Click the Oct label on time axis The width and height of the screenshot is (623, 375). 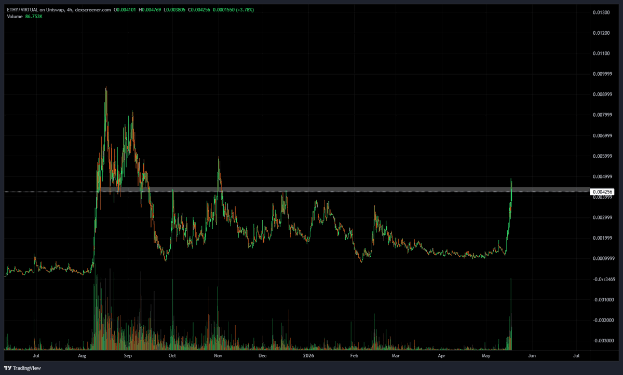[172, 356]
